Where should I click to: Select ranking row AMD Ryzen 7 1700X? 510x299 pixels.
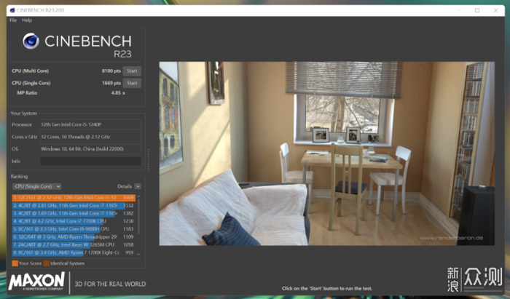[74, 252]
